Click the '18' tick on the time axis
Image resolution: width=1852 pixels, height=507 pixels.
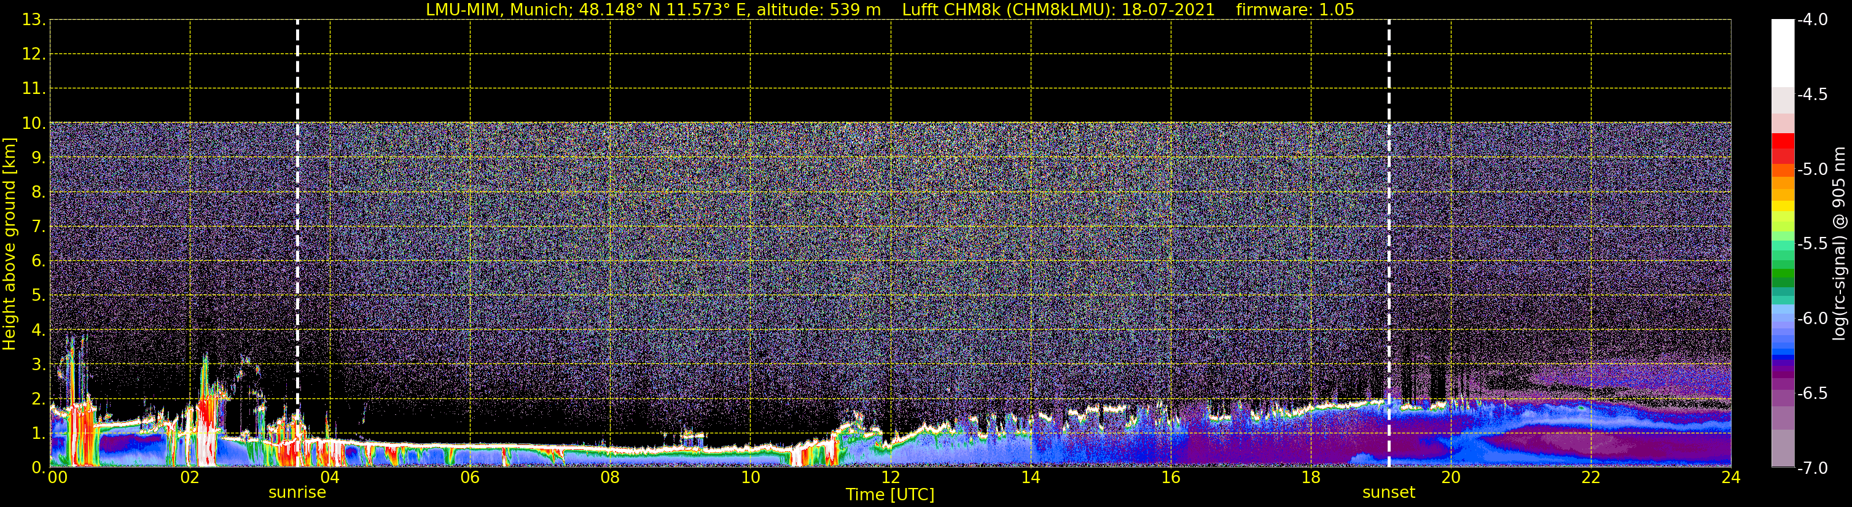coord(1311,478)
